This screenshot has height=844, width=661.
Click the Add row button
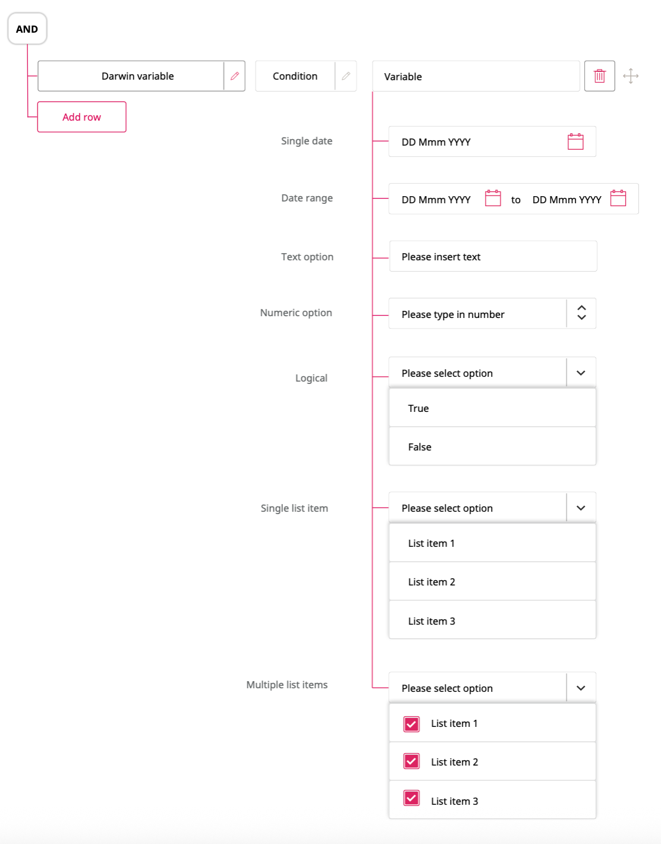pyautogui.click(x=82, y=116)
